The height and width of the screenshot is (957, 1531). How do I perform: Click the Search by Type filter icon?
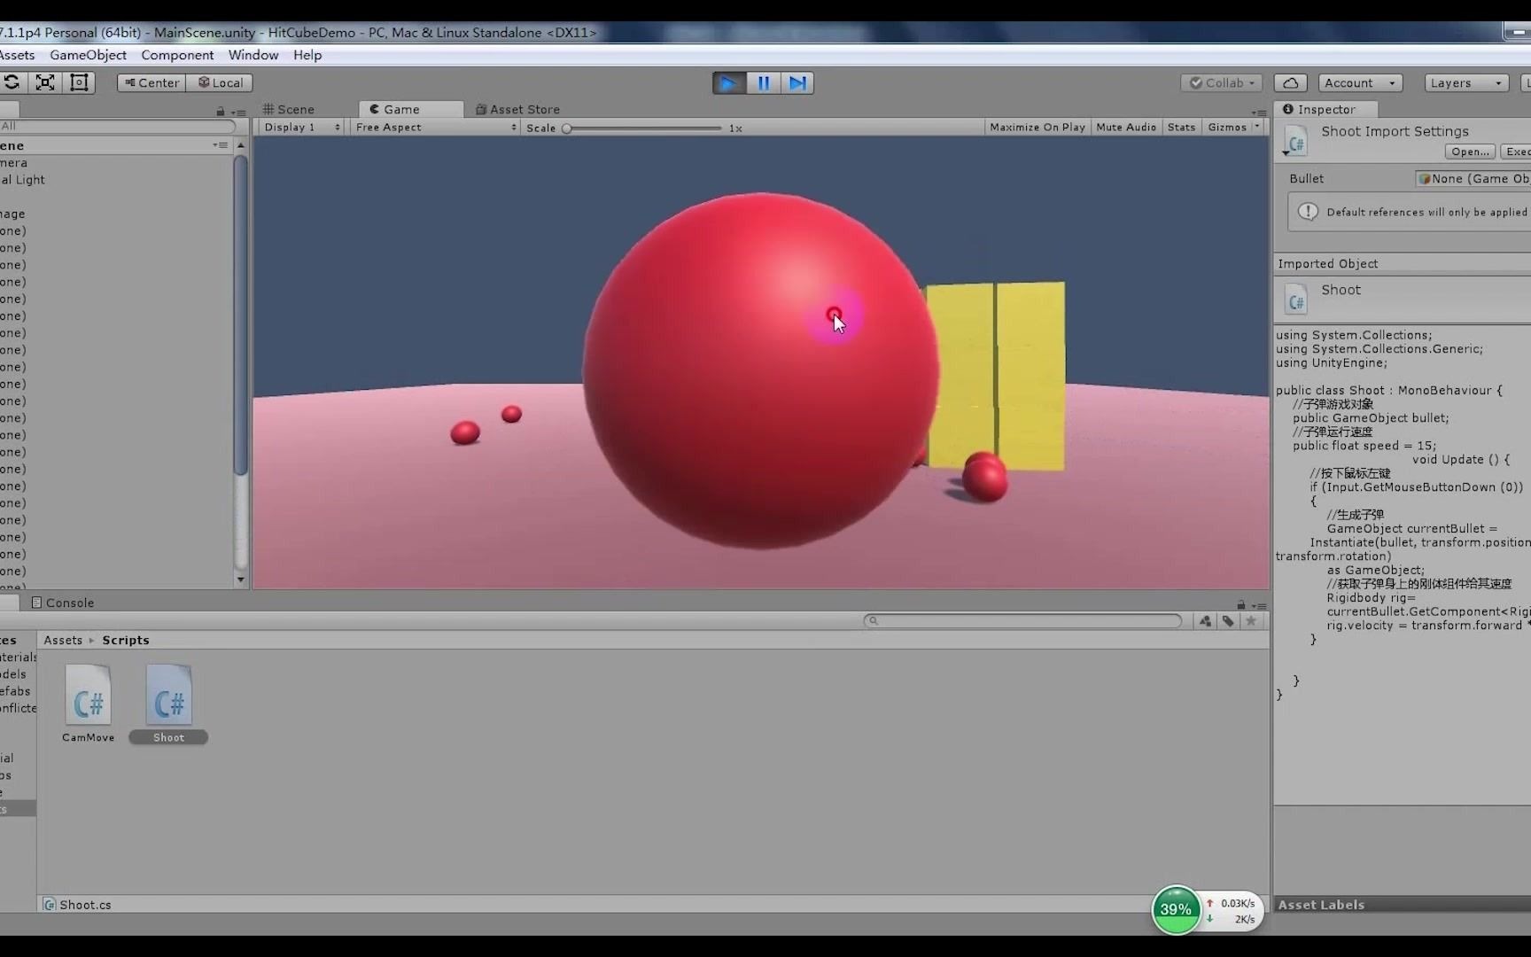click(1205, 621)
